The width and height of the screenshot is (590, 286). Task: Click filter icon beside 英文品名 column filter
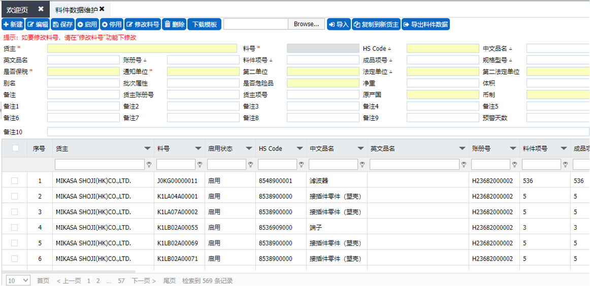pos(464,164)
